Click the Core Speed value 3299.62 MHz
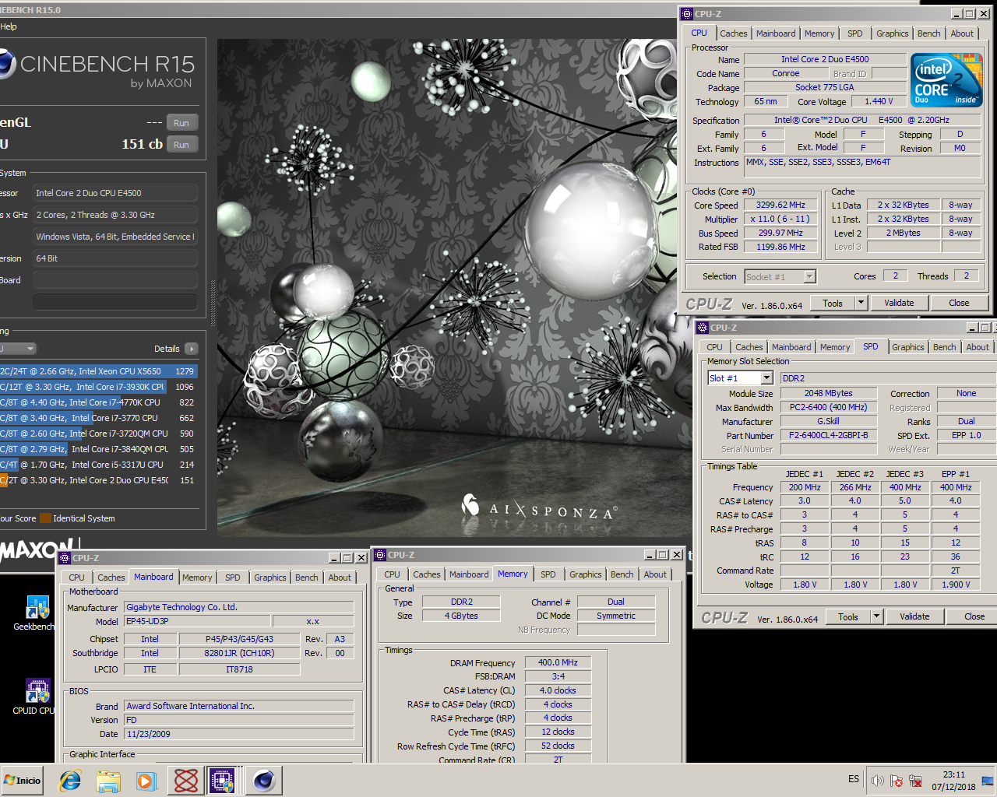The image size is (997, 797). pyautogui.click(x=780, y=205)
